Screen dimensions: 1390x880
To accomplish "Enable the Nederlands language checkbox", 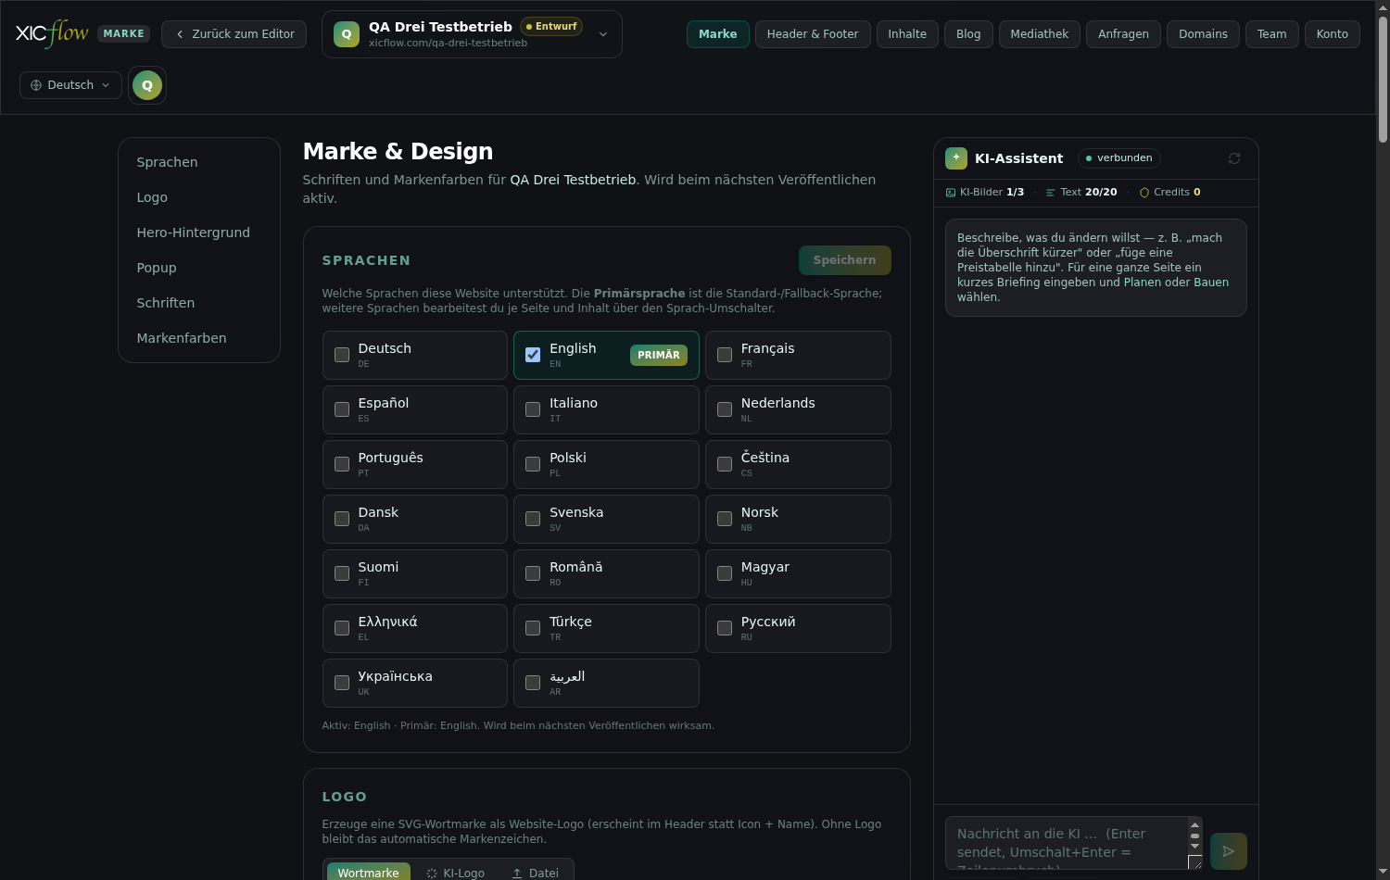I will [725, 409].
